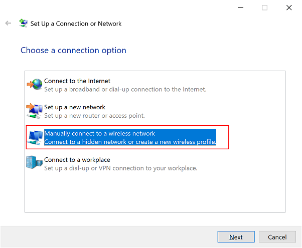Viewport: 302px width, 248px height.
Task: Click the wireless network computers icon
Action: click(x=35, y=137)
